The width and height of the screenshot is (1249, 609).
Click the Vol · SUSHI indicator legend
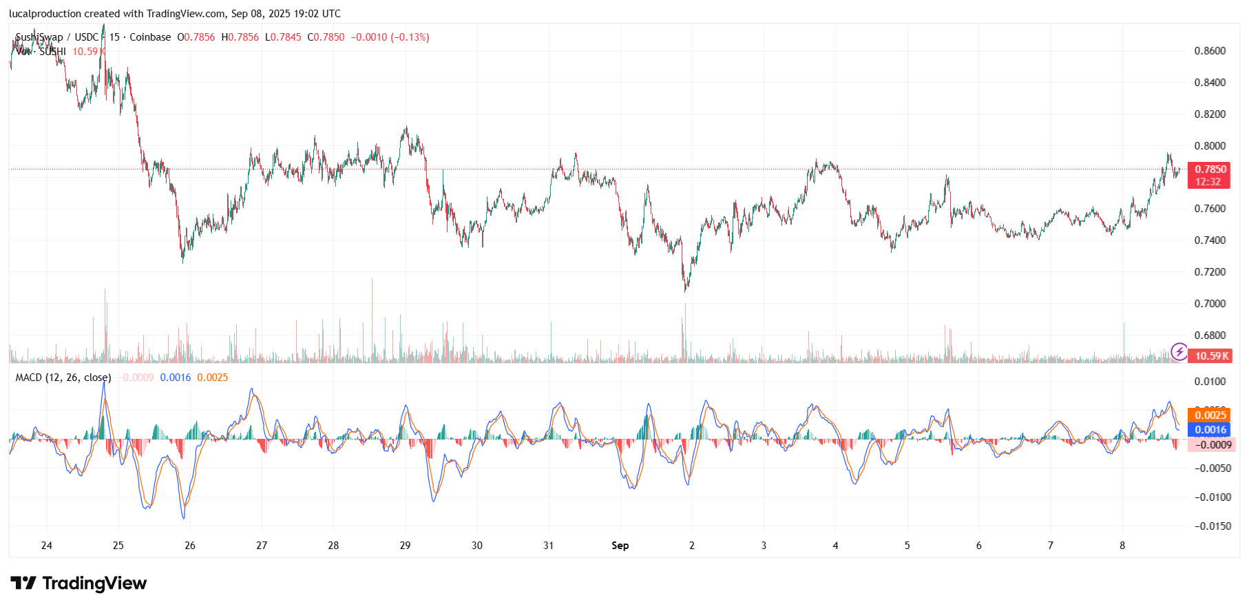(x=41, y=52)
